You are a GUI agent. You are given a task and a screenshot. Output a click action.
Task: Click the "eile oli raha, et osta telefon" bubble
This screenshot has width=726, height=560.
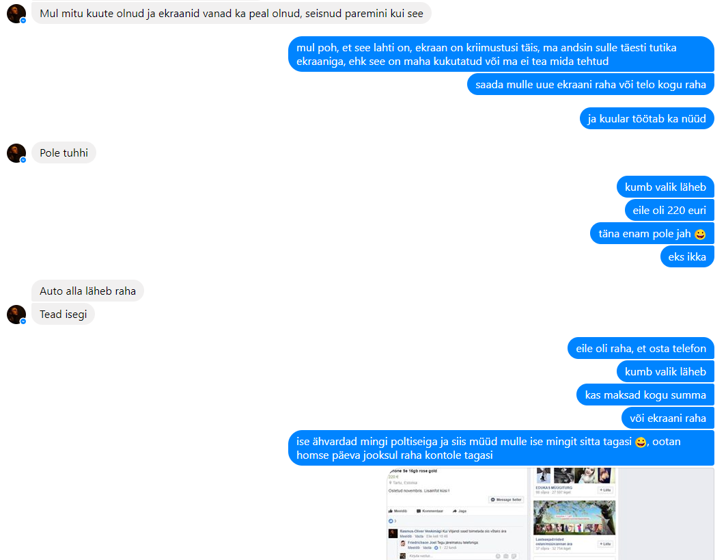point(641,349)
